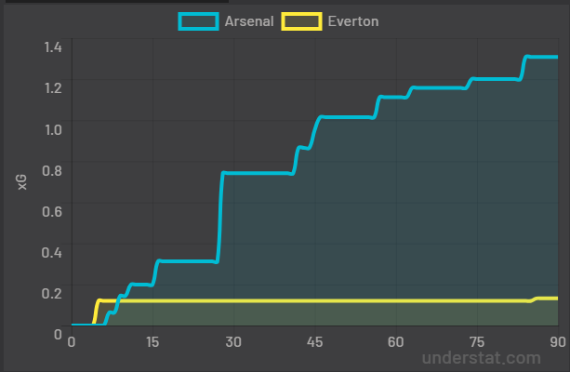Select Everton's late xG bump near minute 86
This screenshot has height=372, width=570.
point(534,299)
